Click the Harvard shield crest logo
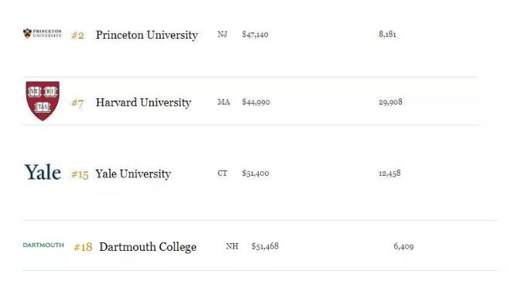This screenshot has height=281, width=518. 43,101
